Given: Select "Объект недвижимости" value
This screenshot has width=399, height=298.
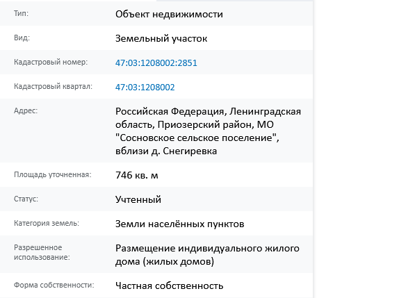Looking at the screenshot, I should 169,14.
